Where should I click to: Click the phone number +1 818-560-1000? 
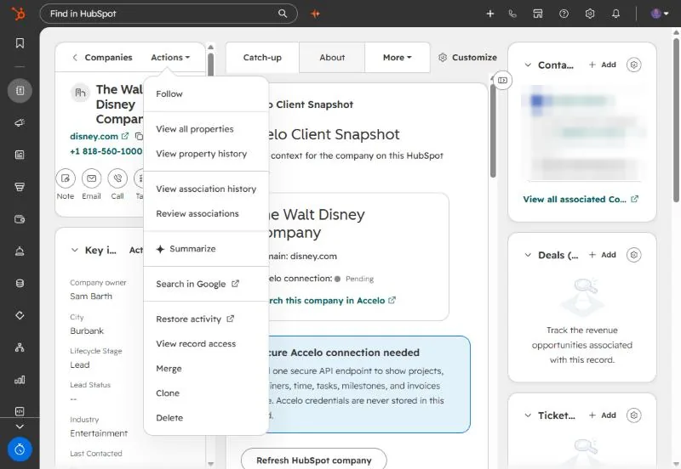tap(106, 151)
